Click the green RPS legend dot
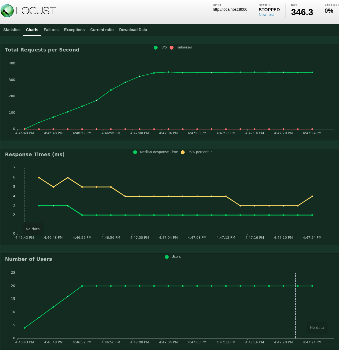This screenshot has width=339, height=350. [156, 48]
